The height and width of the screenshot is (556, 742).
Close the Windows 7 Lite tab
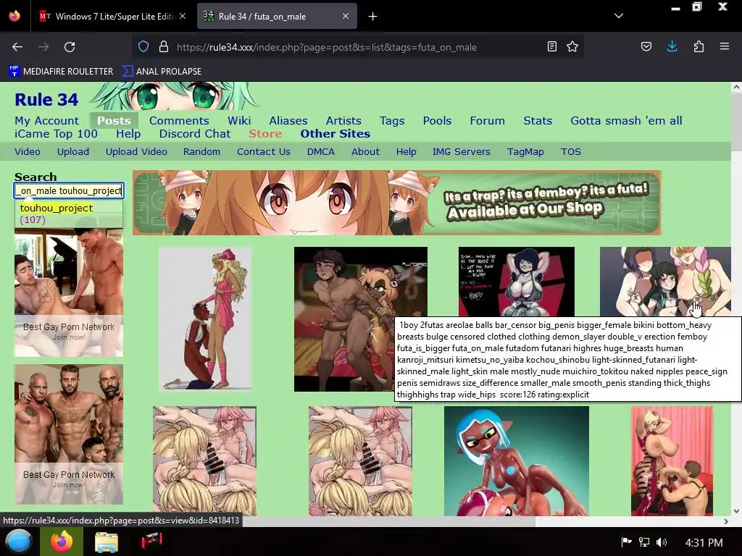(x=183, y=16)
